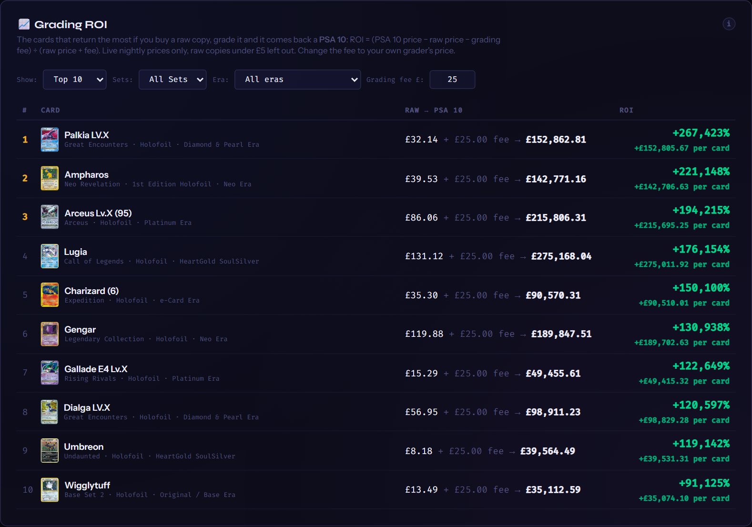
Task: Select the Arceus Lv.X (95) name
Action: point(98,213)
